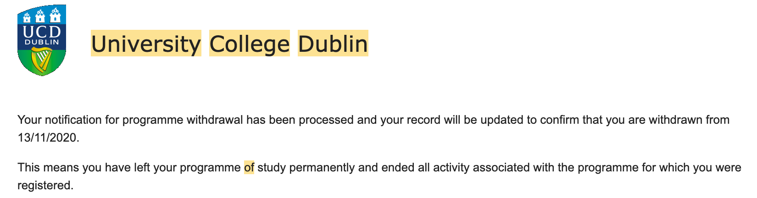Click the highlighted word 'University' in the heading
The height and width of the screenshot is (198, 757).
click(x=146, y=44)
